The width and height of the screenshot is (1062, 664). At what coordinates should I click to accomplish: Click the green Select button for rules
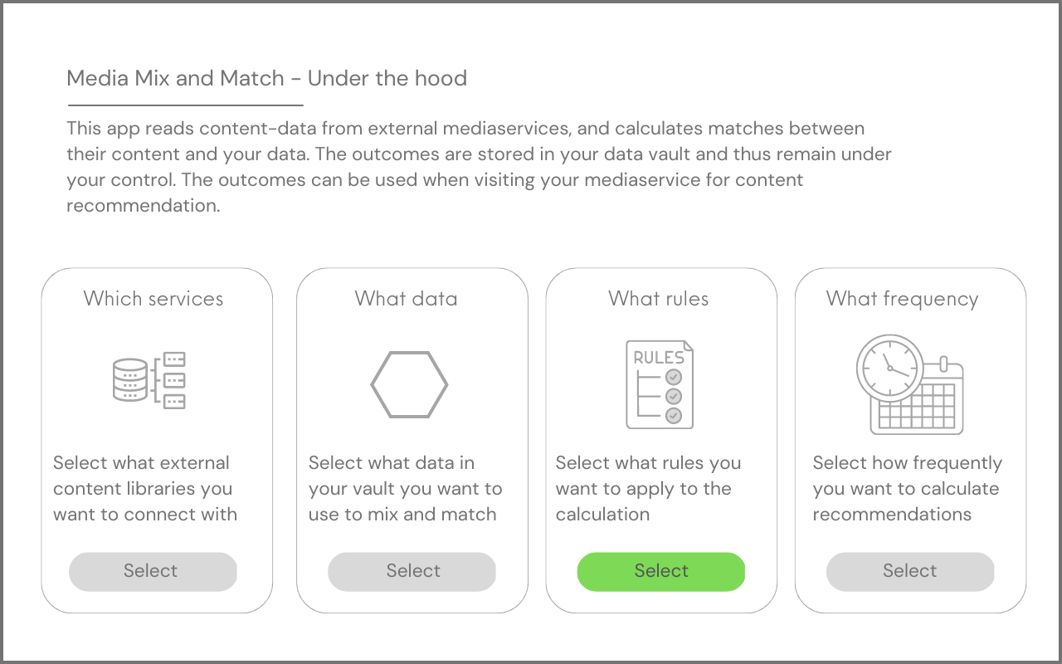661,571
